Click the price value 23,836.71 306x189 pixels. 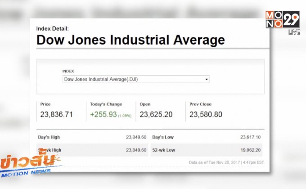point(56,114)
